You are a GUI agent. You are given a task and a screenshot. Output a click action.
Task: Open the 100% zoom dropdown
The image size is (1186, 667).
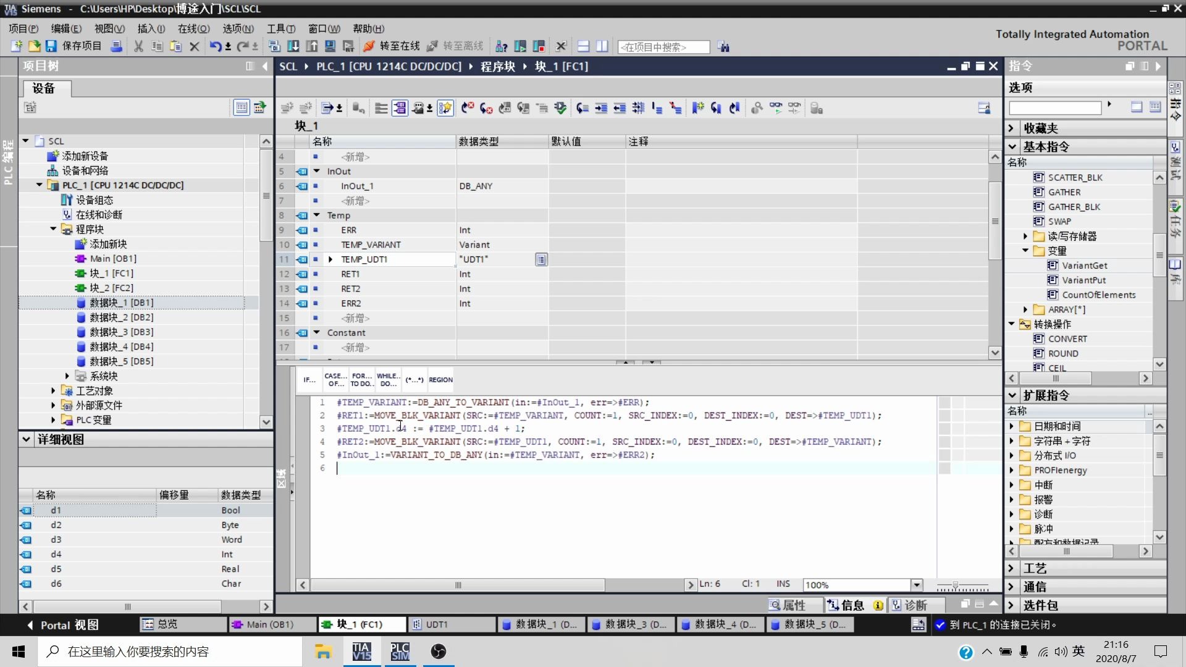(917, 585)
